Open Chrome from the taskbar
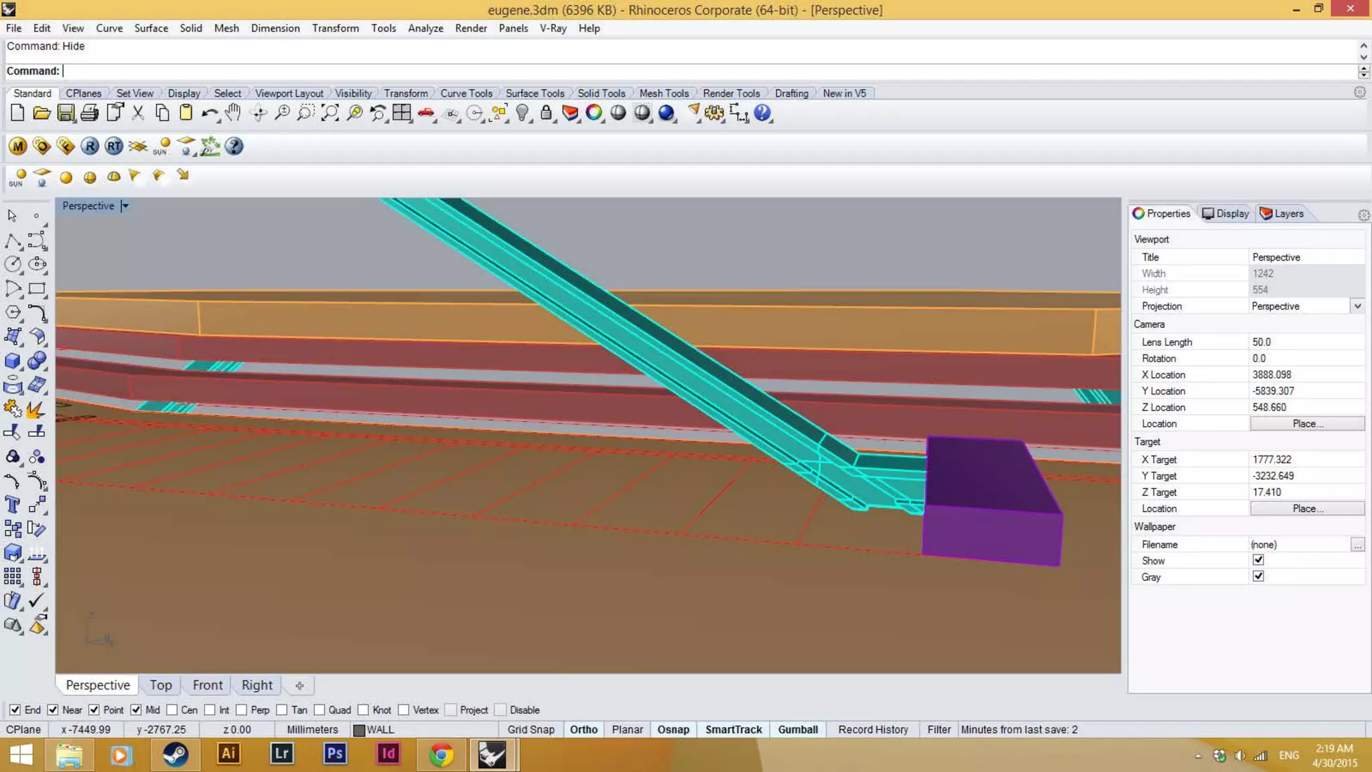The image size is (1372, 772). pyautogui.click(x=441, y=754)
